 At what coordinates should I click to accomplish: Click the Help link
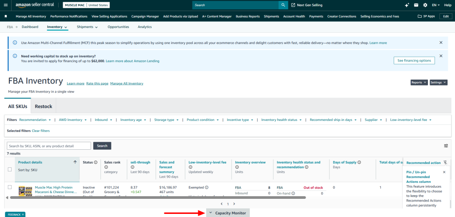click(x=447, y=5)
